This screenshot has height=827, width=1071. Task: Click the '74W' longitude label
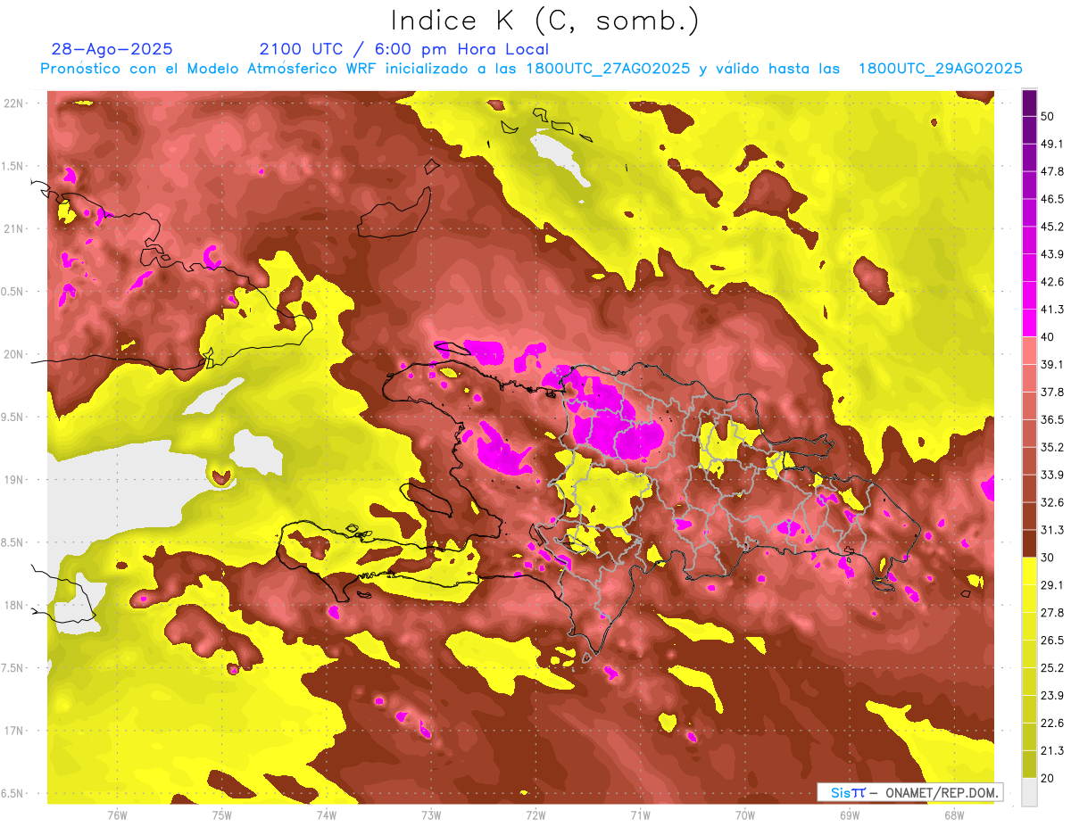tap(327, 815)
